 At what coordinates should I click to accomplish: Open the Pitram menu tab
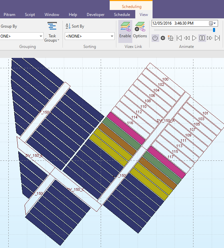coord(9,15)
